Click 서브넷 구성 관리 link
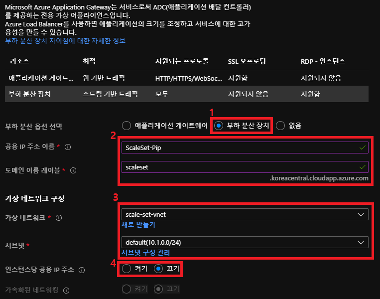Viewport: 380px width, 299px height. (145, 253)
